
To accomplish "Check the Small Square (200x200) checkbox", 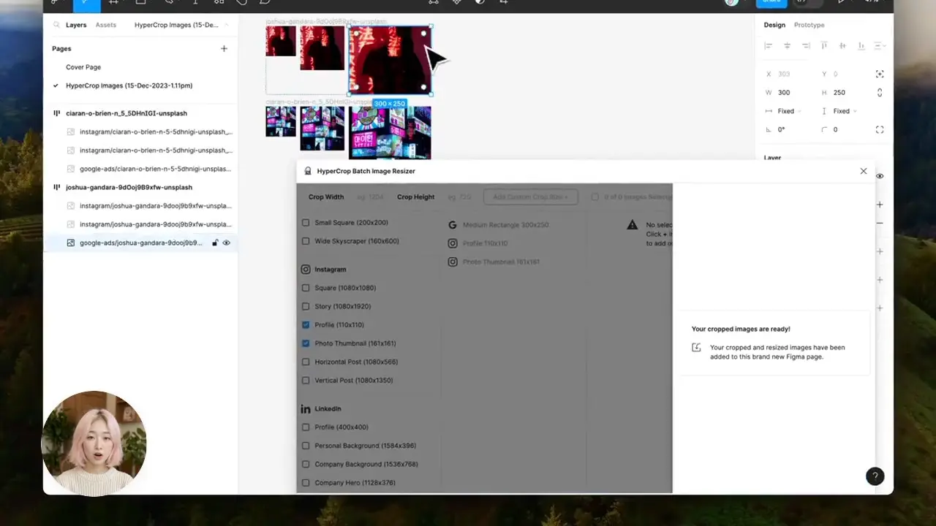I will coord(306,223).
